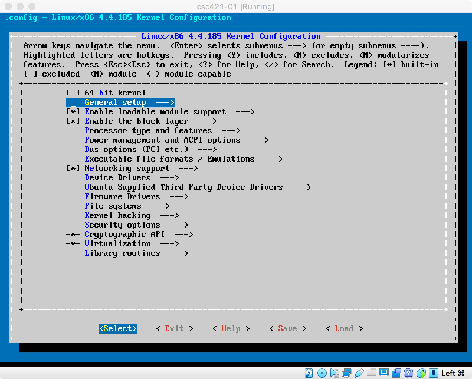Close the VM window with the red button
The image size is (472, 379).
(9, 6)
